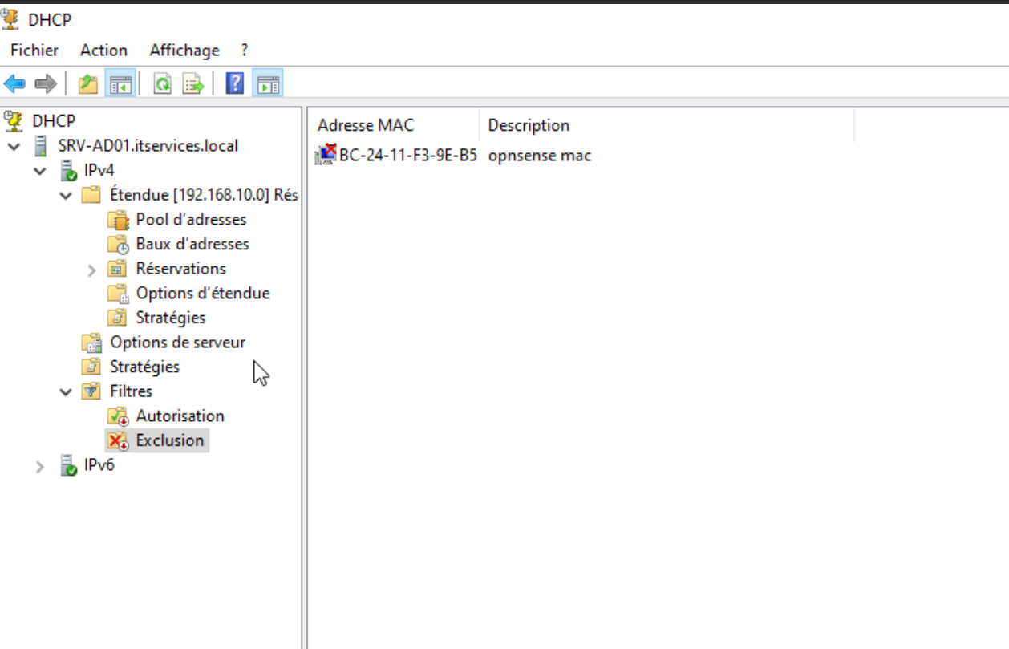Open the Fichier menu
The image size is (1009, 649).
[x=34, y=50]
